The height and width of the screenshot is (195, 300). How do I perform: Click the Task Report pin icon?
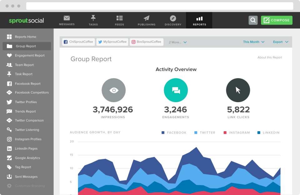point(9,74)
